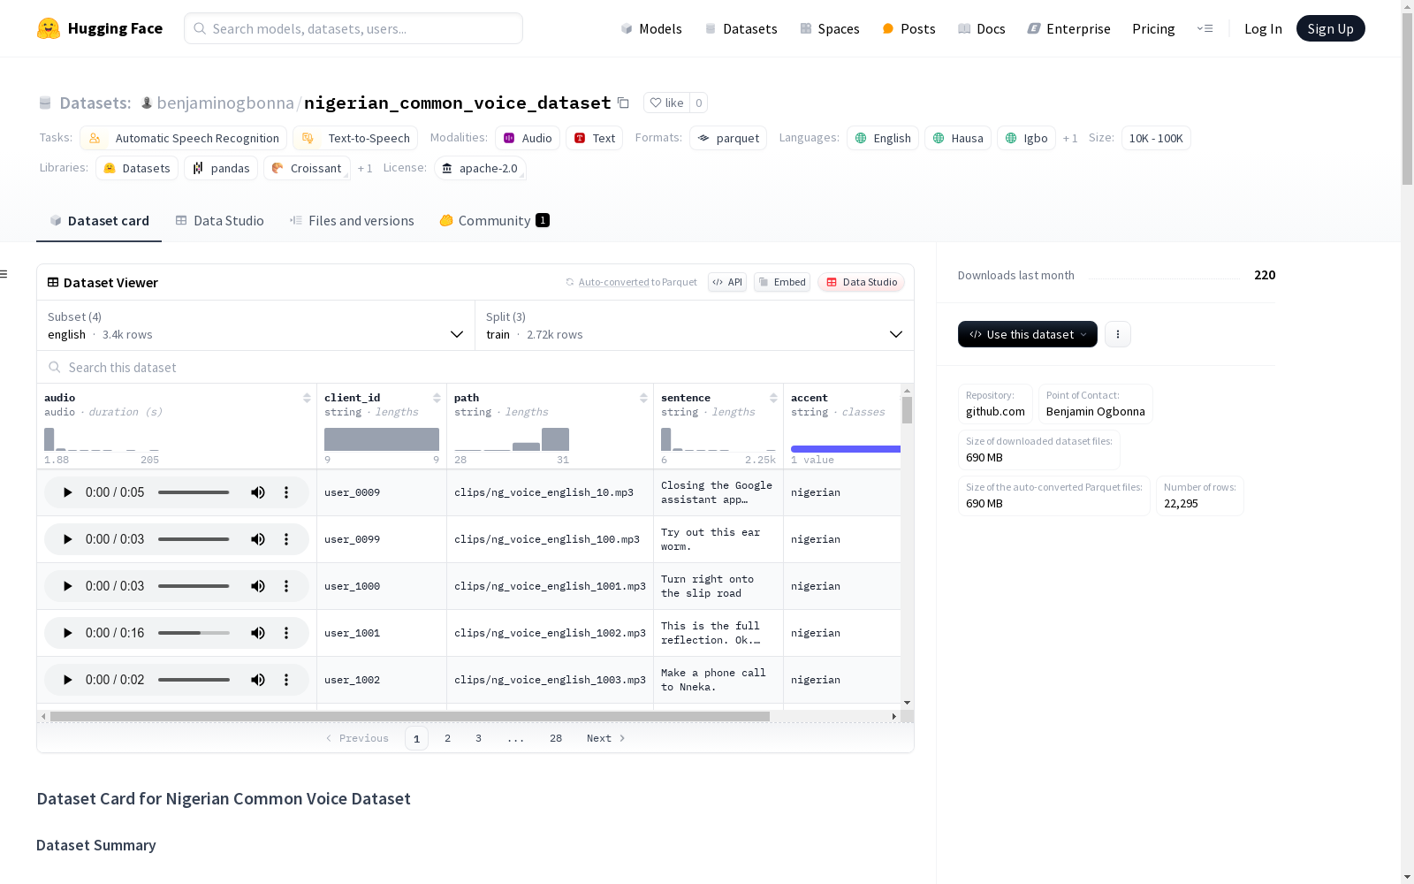Go to page 28 of results
This screenshot has width=1414, height=884.
556,738
